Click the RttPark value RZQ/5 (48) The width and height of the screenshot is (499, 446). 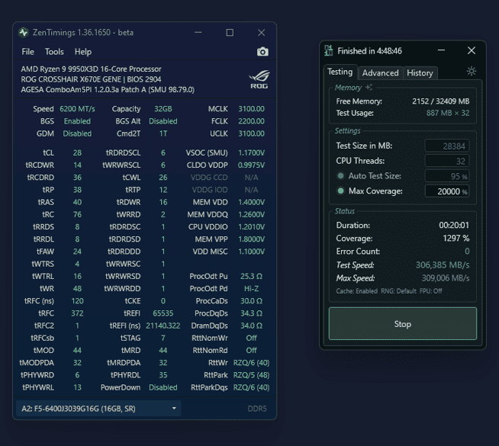[251, 375]
